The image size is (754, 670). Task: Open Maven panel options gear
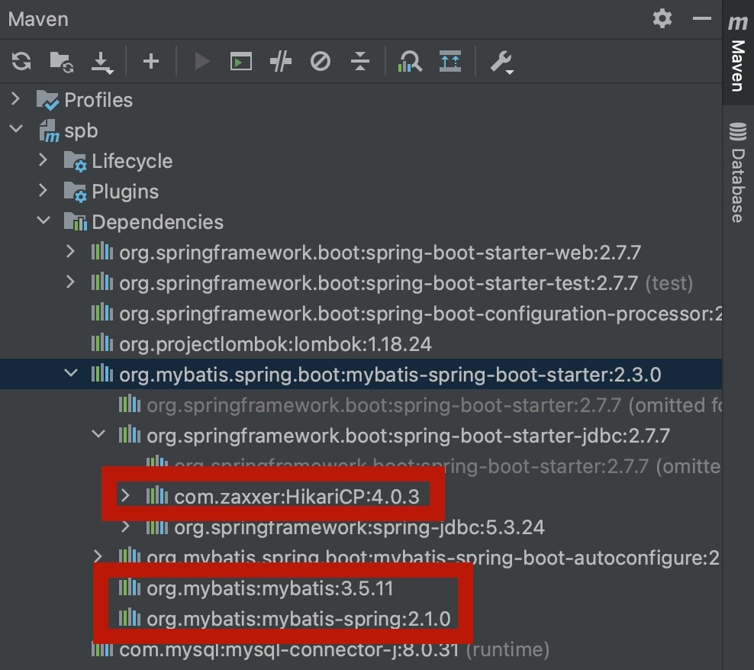pos(662,19)
